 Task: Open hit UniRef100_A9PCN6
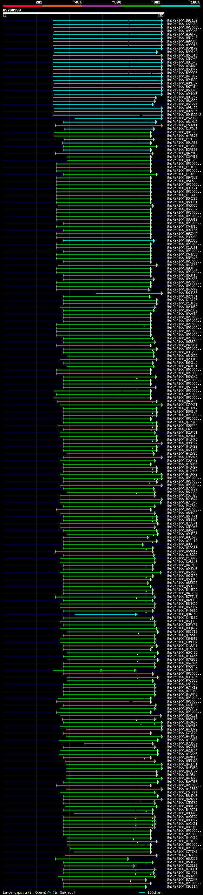[x=182, y=31]
